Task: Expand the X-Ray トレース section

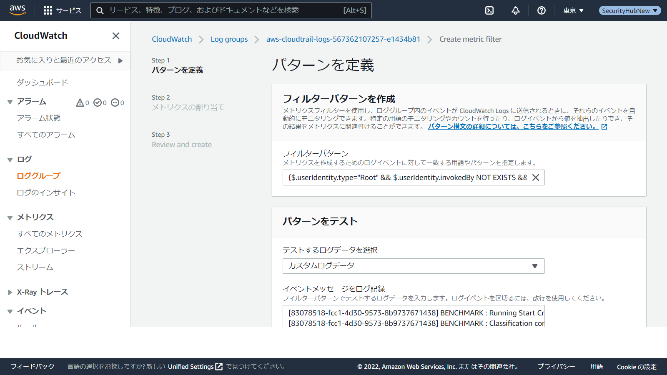Action: point(10,292)
